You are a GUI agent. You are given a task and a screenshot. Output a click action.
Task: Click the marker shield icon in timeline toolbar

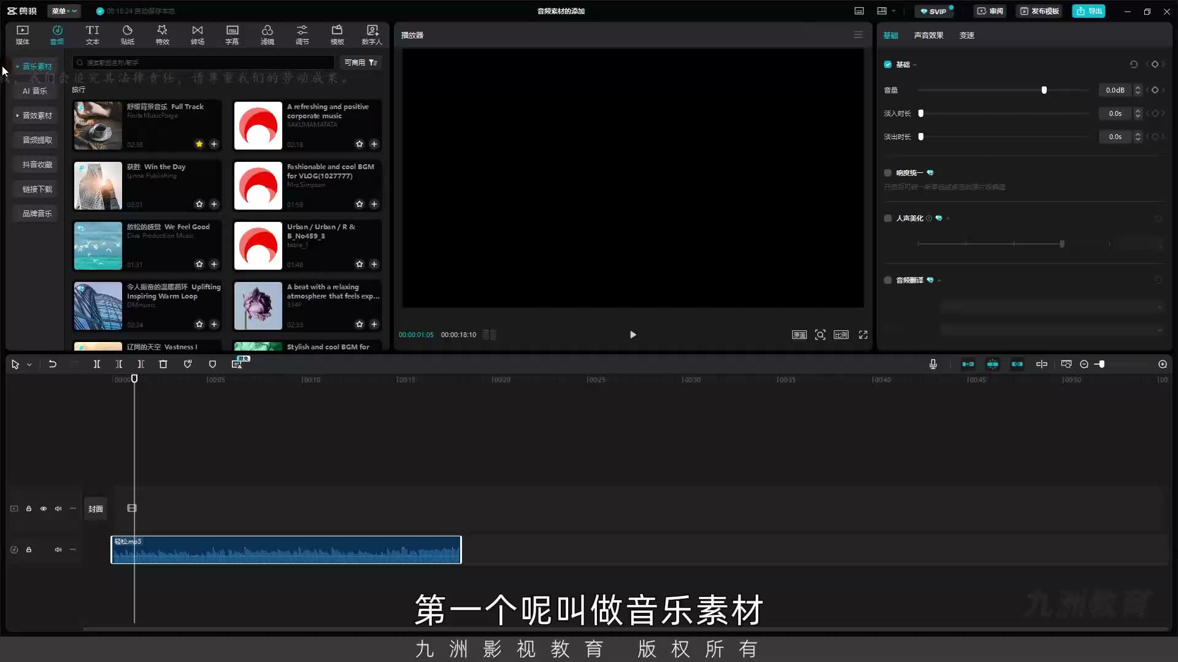click(212, 364)
